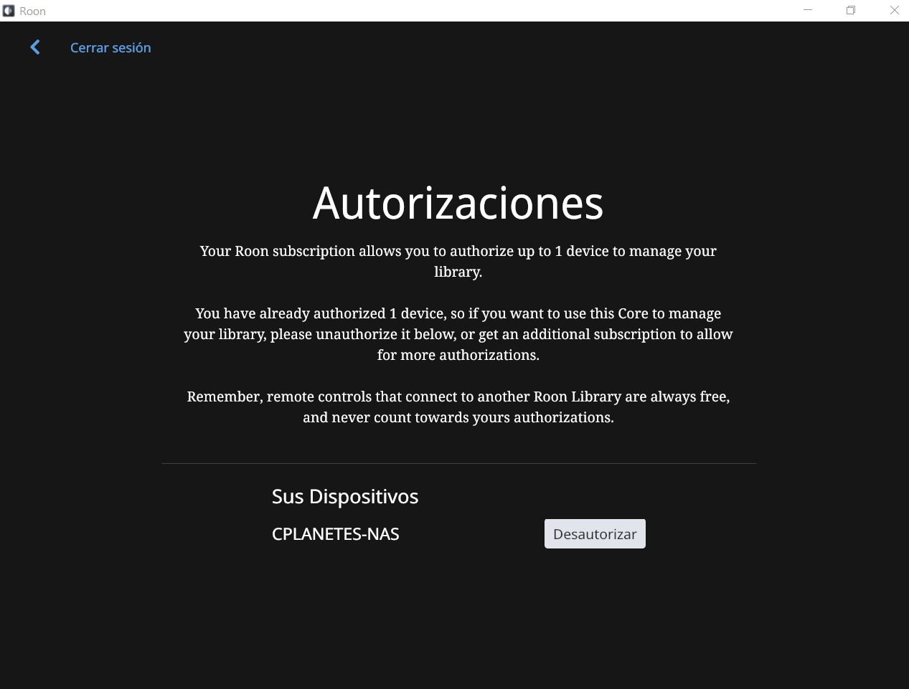Click the Sus Dispositivos heading
The image size is (909, 689).
click(345, 496)
